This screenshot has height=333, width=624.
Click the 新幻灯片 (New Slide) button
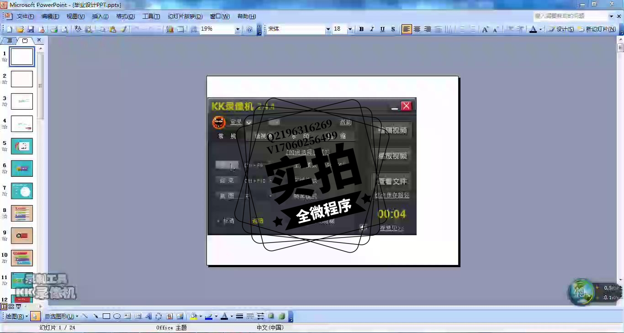pos(597,29)
